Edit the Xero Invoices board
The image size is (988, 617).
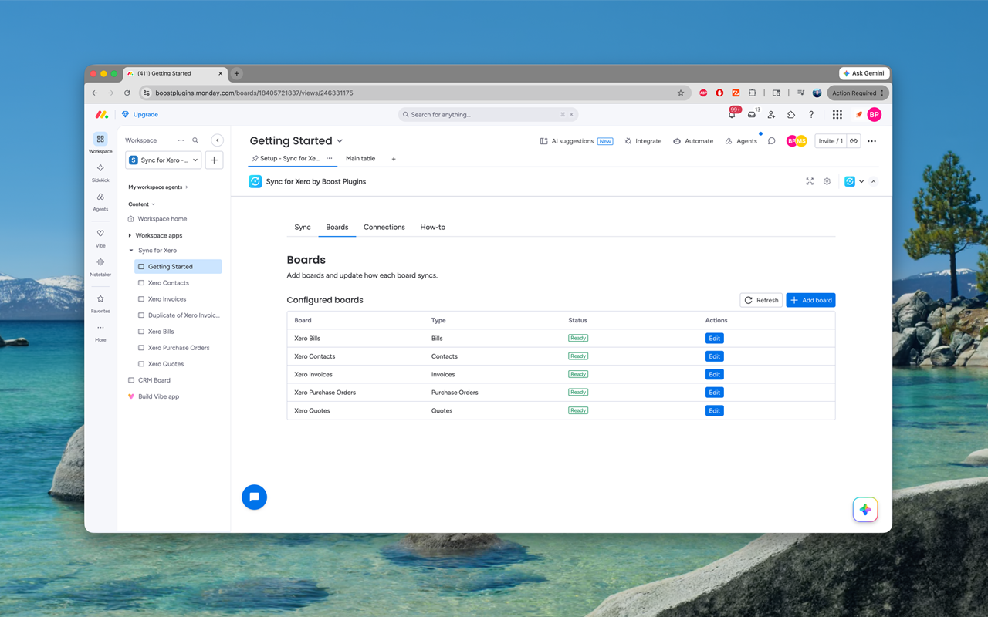coord(715,374)
